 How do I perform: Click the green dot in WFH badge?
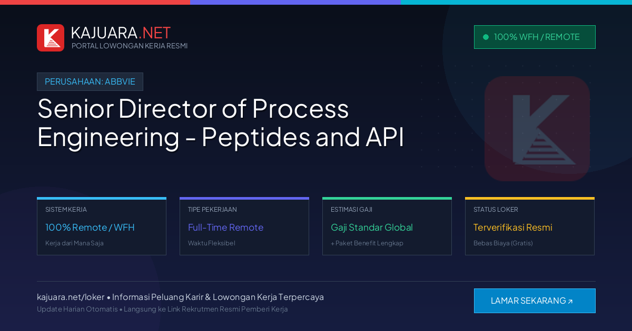click(x=486, y=37)
